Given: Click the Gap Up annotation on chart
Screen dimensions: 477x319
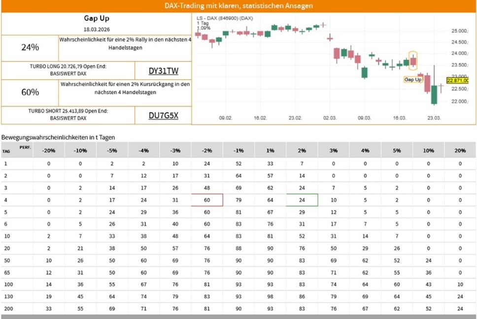Looking at the screenshot, I should 412,79.
